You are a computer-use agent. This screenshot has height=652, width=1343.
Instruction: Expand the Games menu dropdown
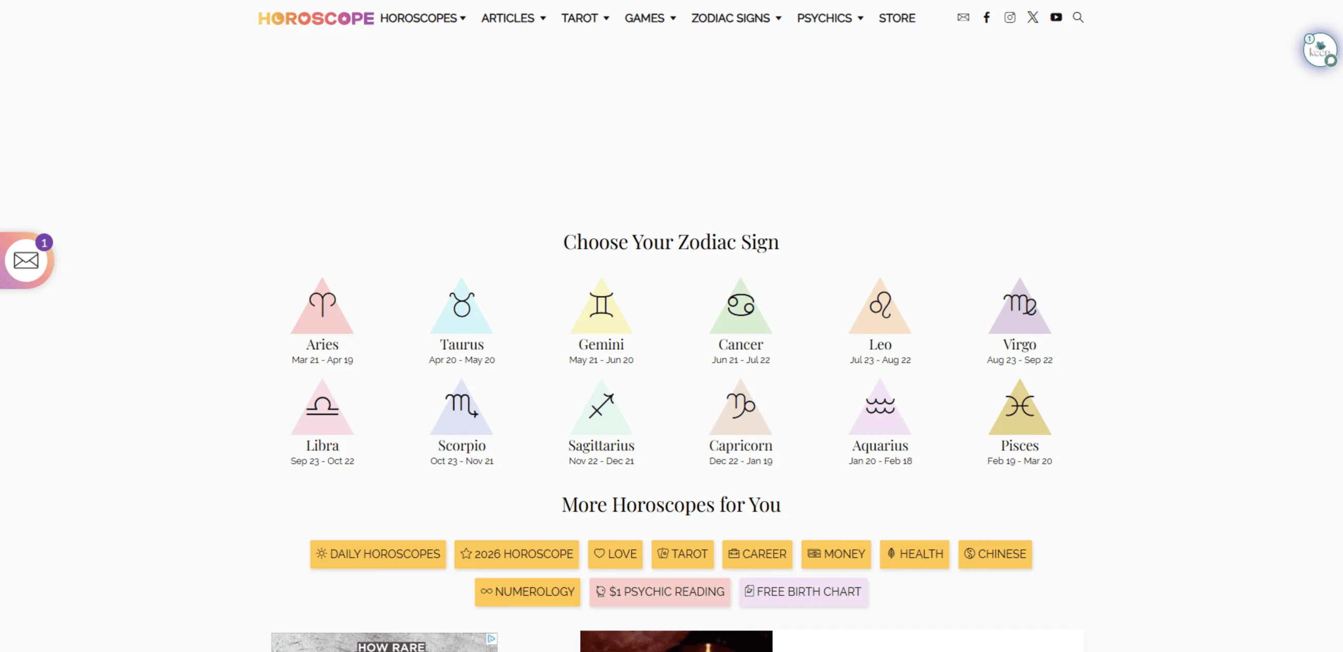650,18
